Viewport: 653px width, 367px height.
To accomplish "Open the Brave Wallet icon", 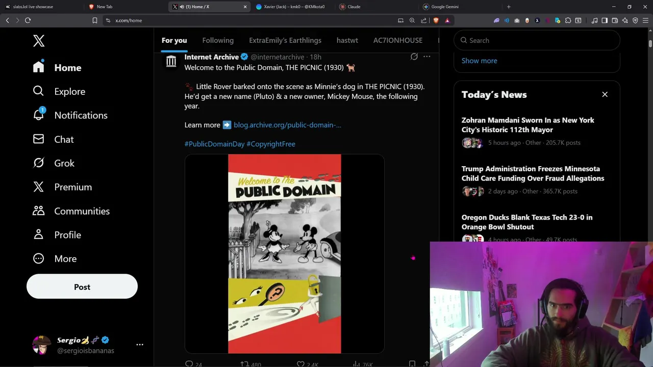I will coord(615,20).
